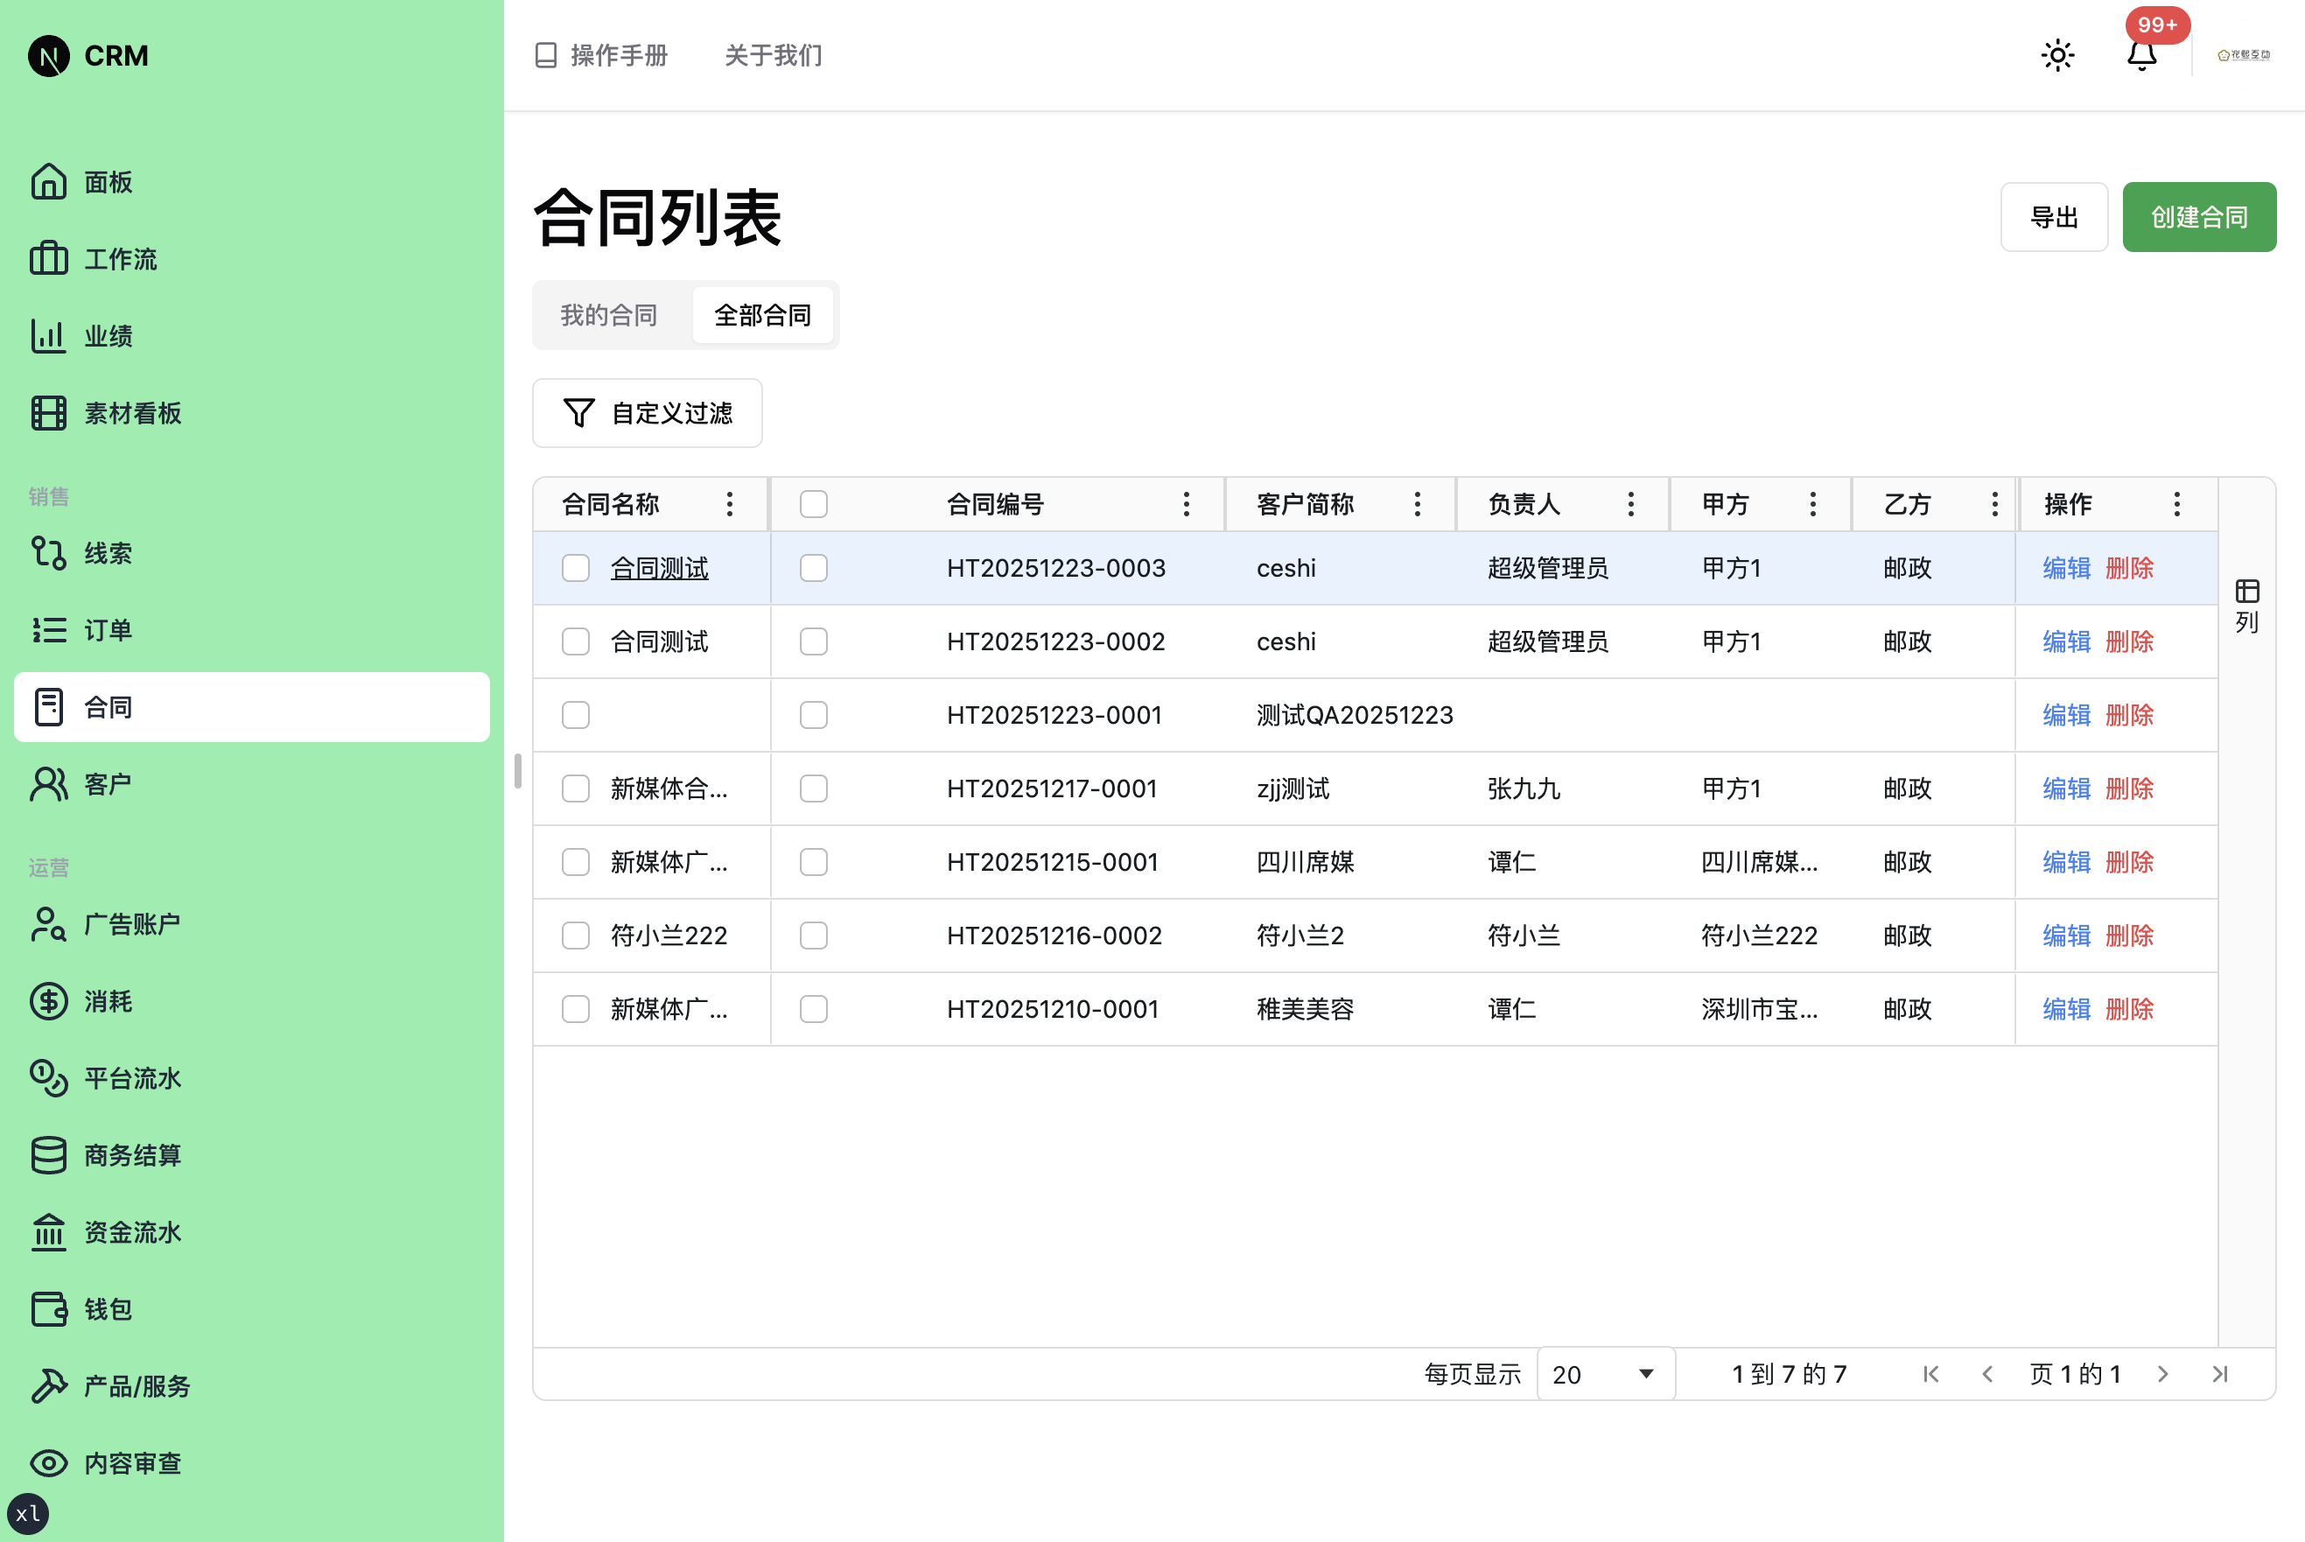Viewport: 2305px width, 1542px height.
Task: Open notifications via the bell icon
Action: click(x=2143, y=56)
